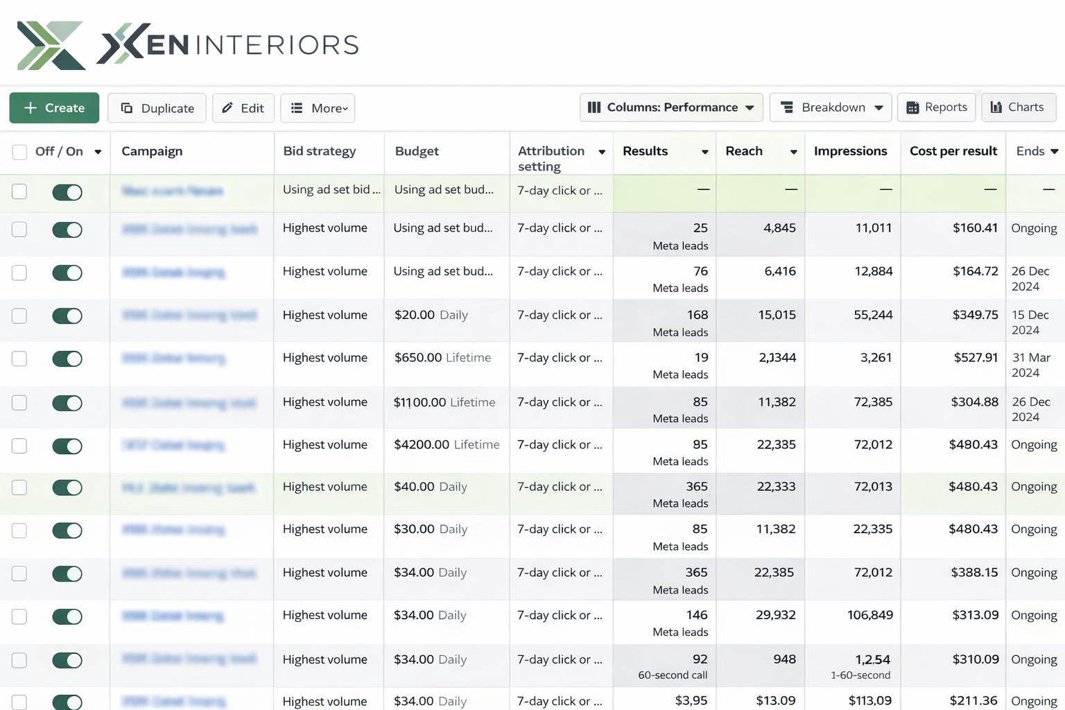Tick the select-all checkbox in the table header
The height and width of the screenshot is (710, 1065).
tap(19, 152)
